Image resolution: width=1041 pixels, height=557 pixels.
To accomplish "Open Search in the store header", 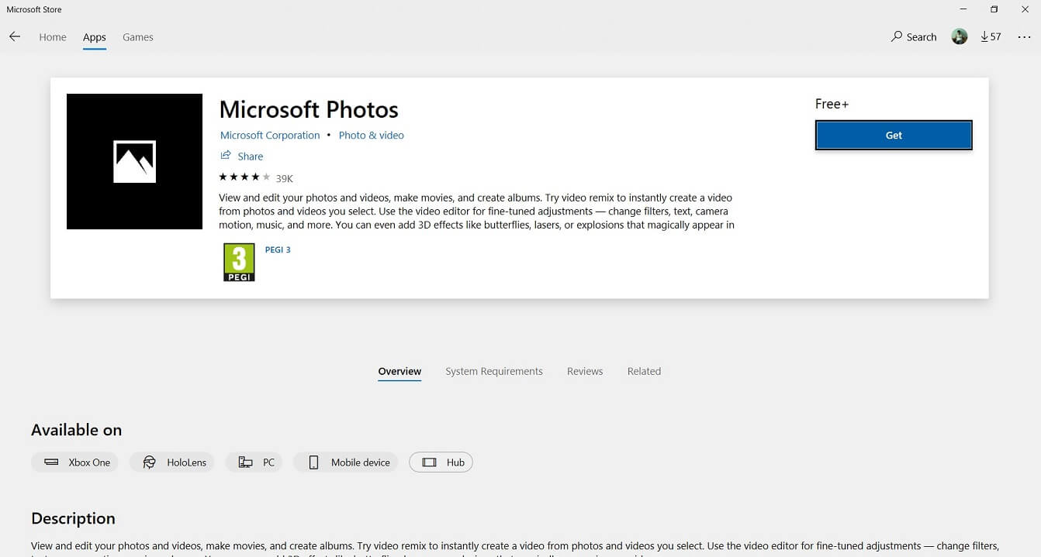I will [x=914, y=36].
